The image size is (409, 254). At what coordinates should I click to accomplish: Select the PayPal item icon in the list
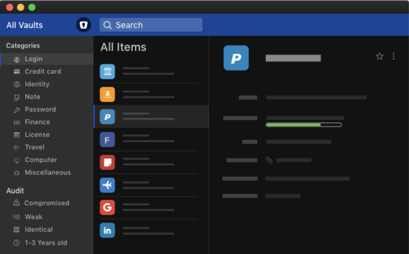coord(107,116)
